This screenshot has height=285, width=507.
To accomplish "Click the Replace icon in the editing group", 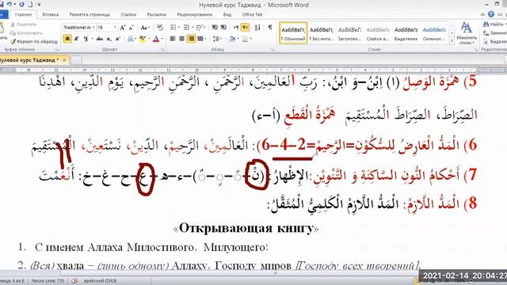I will pos(486,33).
